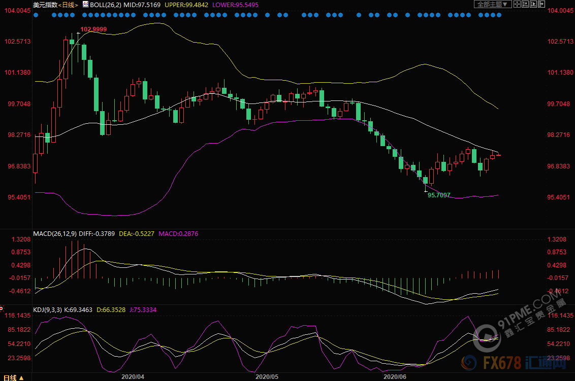Select the KDJ(9,3,3) indicator label

click(x=47, y=310)
